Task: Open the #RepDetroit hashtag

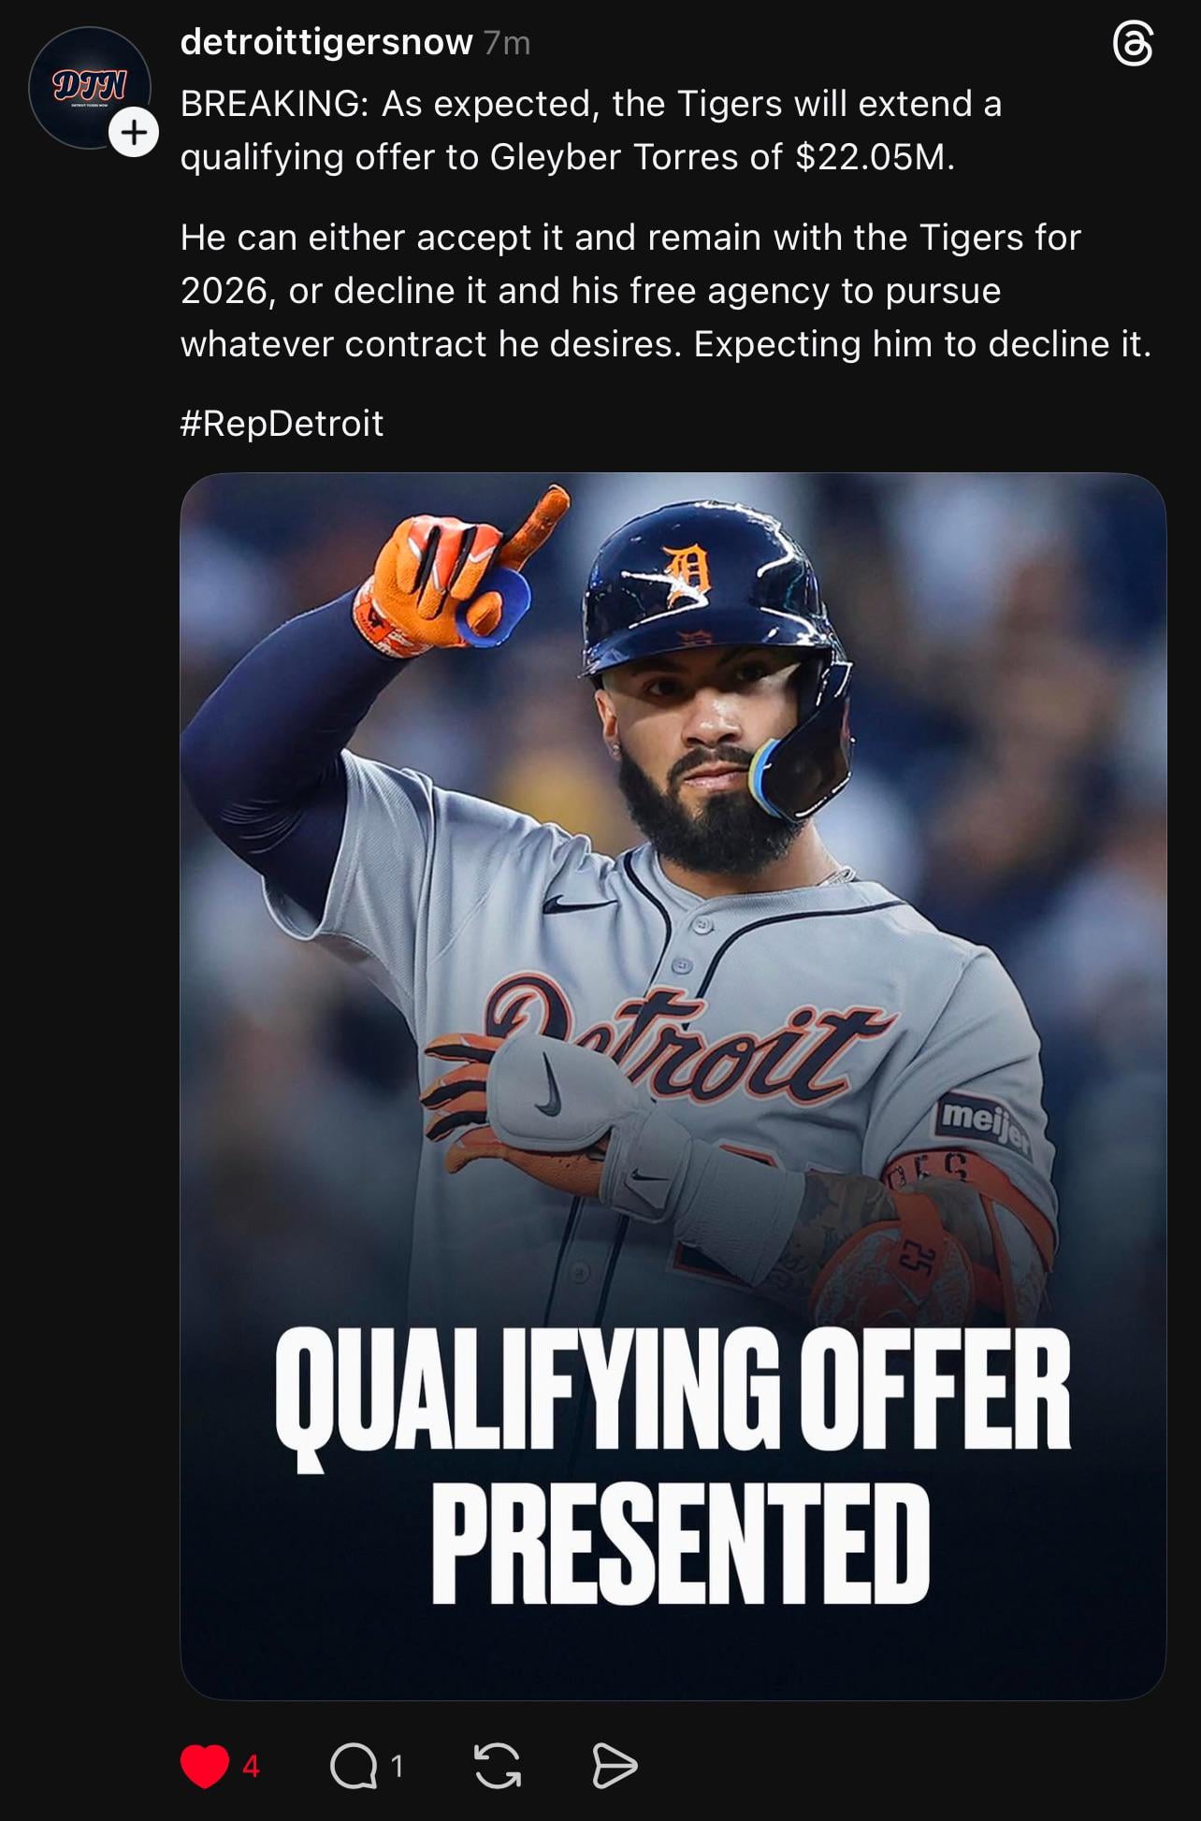Action: click(282, 424)
